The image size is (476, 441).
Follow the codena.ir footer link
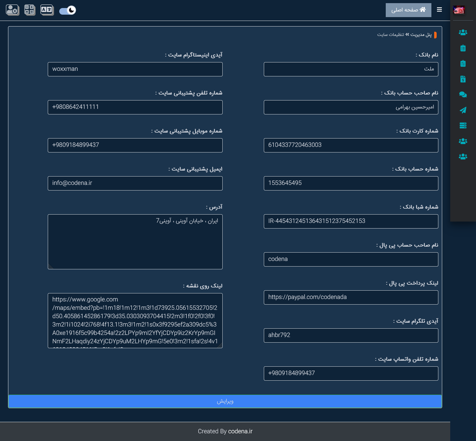point(240,431)
